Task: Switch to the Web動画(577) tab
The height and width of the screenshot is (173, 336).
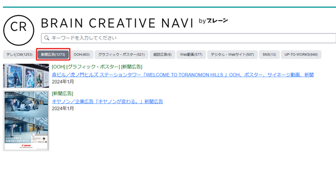Action: point(191,55)
